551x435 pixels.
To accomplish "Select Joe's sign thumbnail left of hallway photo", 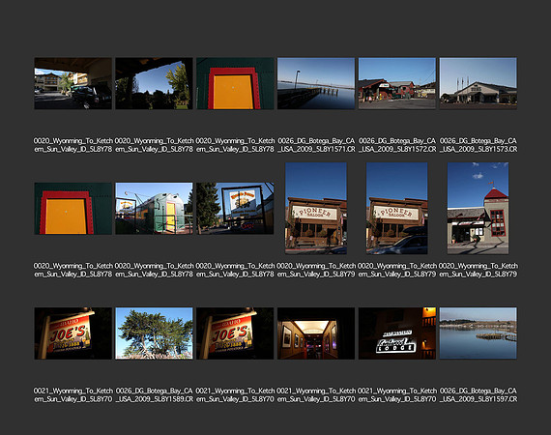I will 235,333.
